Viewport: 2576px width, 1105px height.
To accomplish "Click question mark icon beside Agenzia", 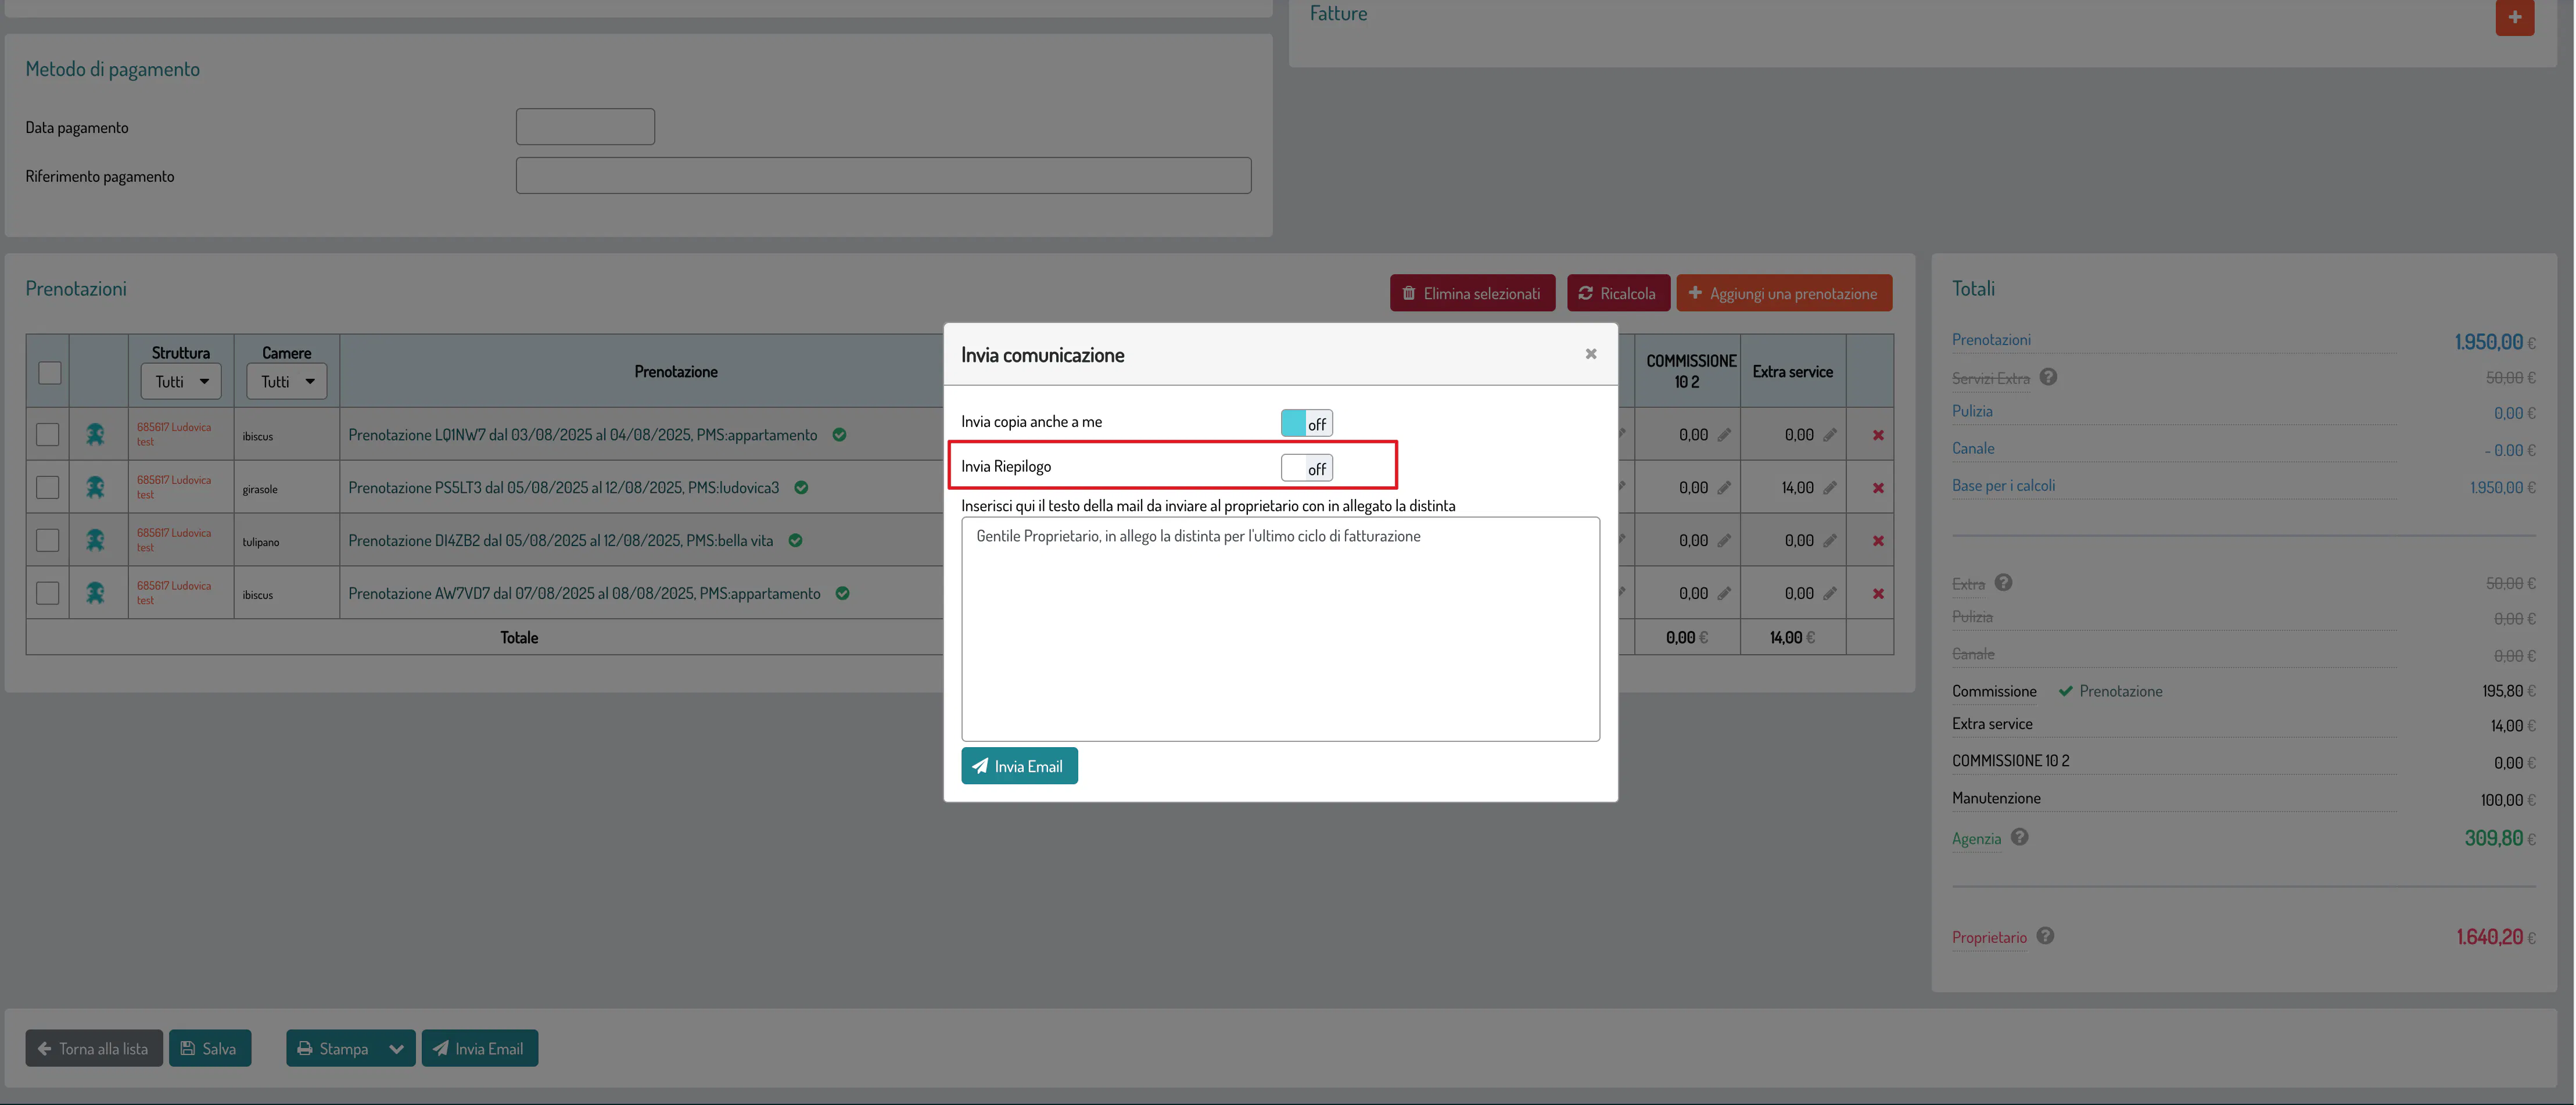I will pyautogui.click(x=2019, y=837).
